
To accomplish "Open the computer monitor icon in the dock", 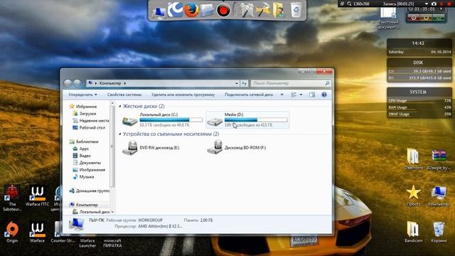I will 159,12.
